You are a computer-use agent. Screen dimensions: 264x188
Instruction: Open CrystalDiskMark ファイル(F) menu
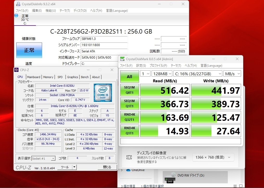coord(126,66)
